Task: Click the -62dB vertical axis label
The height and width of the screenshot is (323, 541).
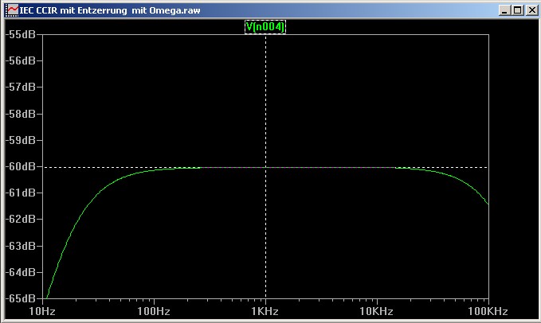Action: pyautogui.click(x=21, y=219)
